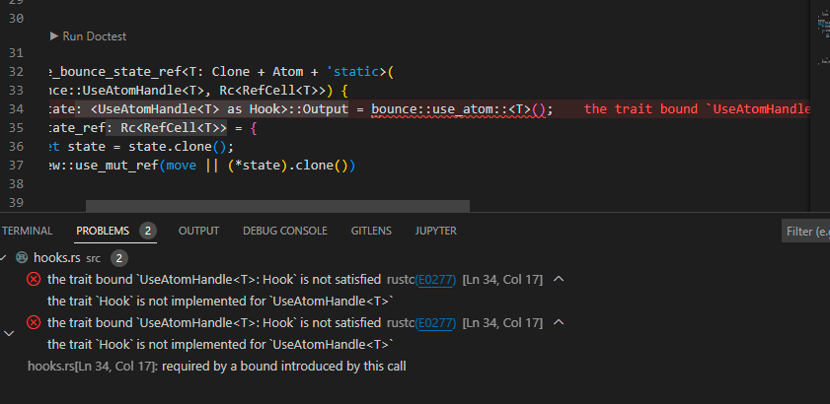Select the PROBLEMS panel tab
830x404 pixels.
[x=103, y=232]
